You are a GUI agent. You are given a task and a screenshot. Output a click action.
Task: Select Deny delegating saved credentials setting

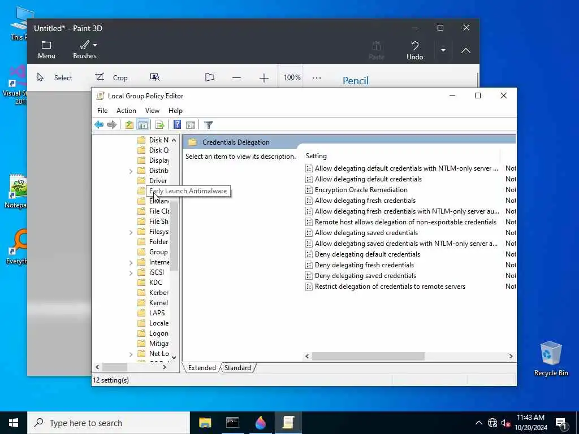point(366,276)
